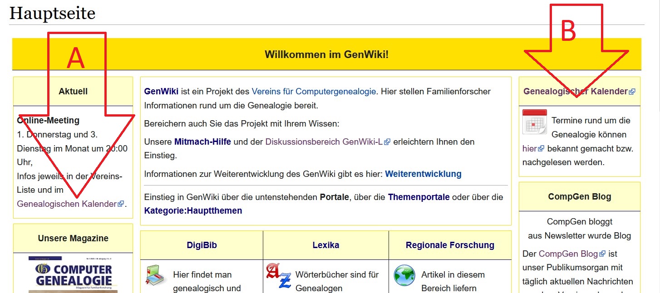Click the Hauptseite page title
The width and height of the screenshot is (660, 293).
53,13
